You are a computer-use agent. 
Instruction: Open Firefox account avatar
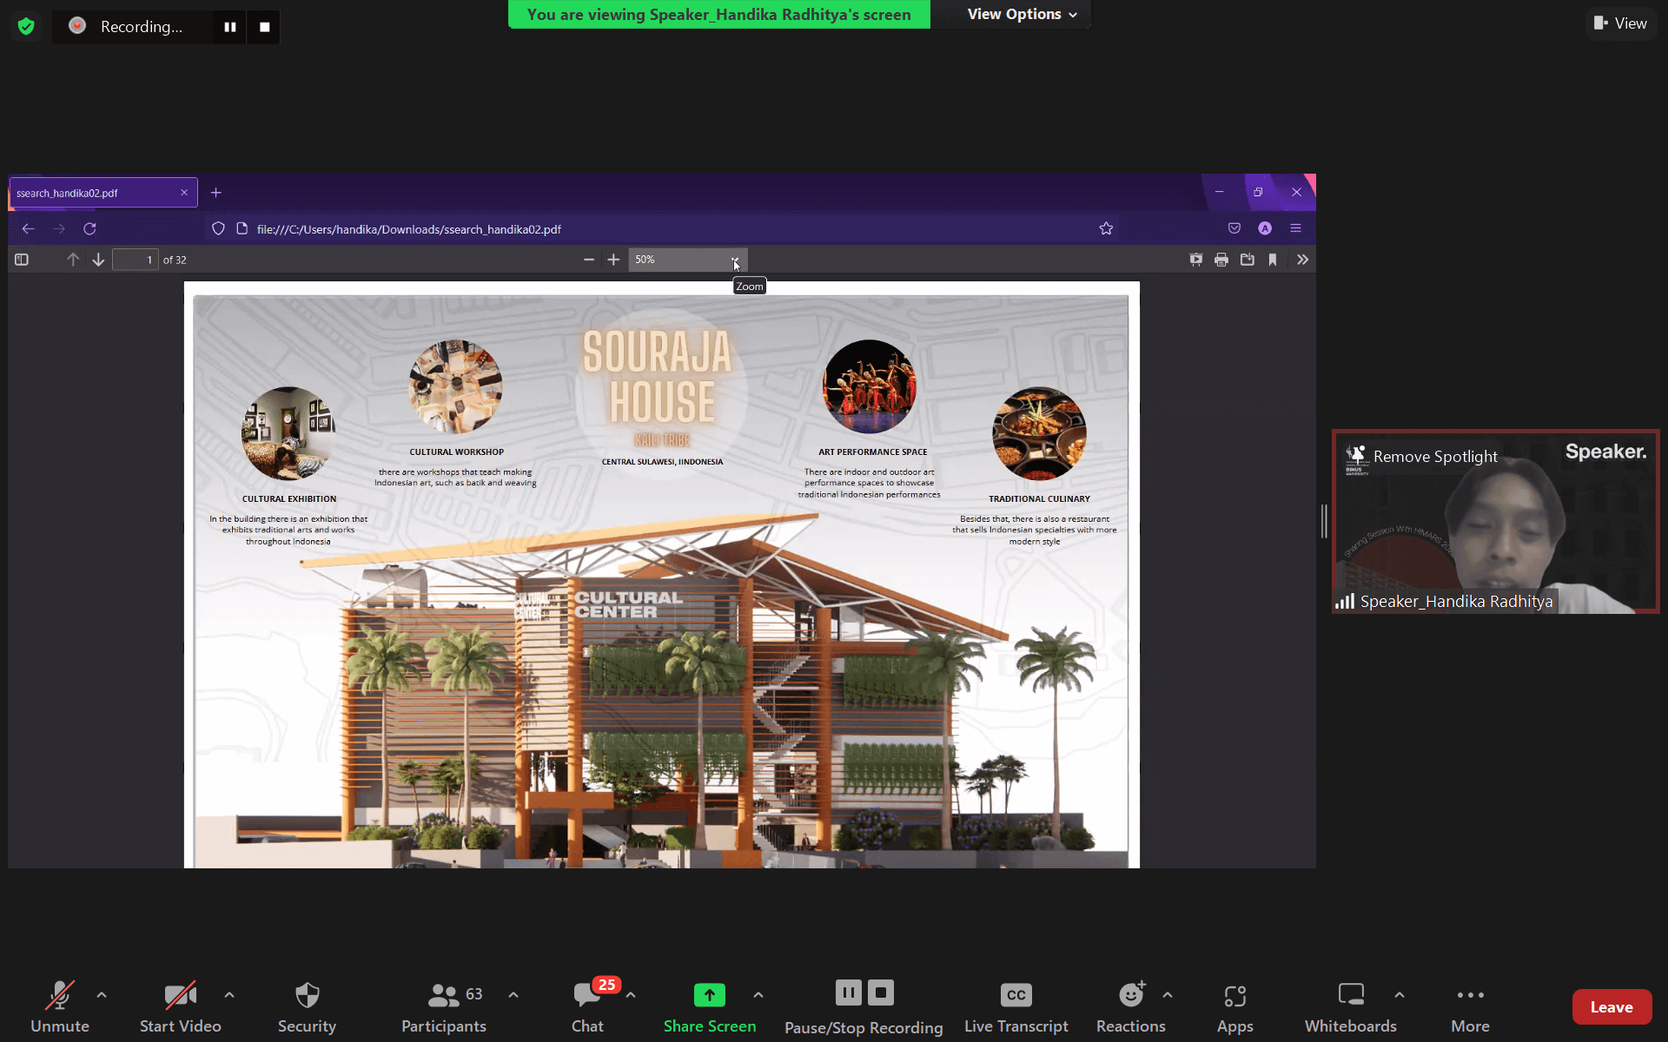point(1265,229)
